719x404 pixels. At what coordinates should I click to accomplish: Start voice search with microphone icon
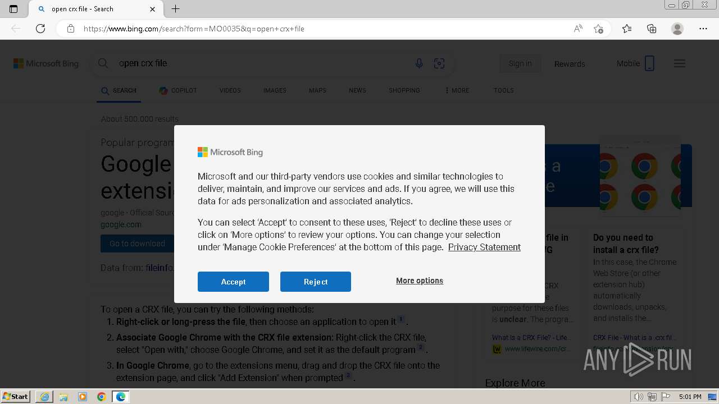coord(419,63)
